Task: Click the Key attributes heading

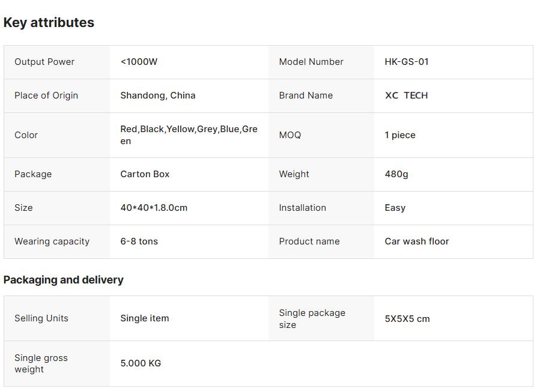Action: point(49,23)
